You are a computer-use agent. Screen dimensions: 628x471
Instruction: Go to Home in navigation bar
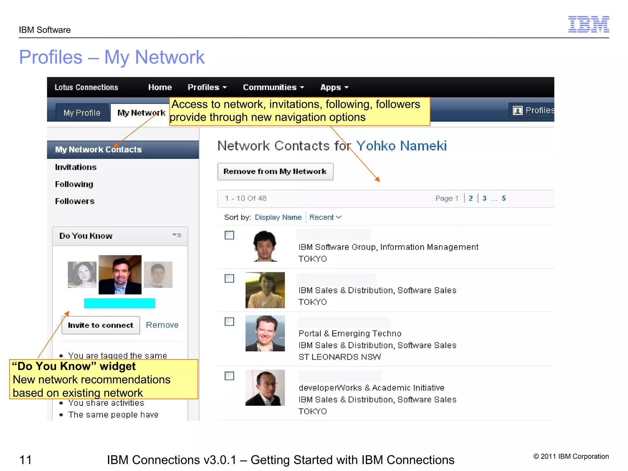160,87
